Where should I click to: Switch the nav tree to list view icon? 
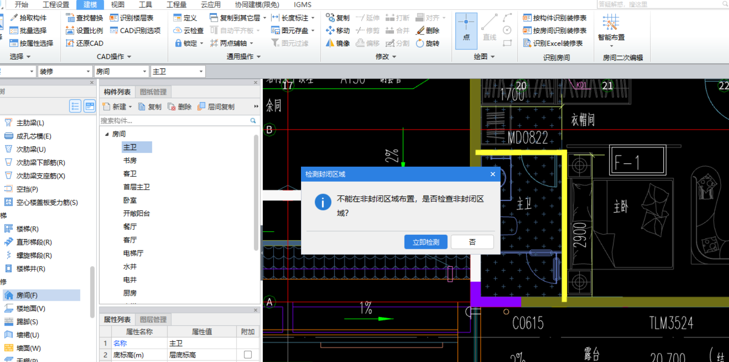(75, 106)
